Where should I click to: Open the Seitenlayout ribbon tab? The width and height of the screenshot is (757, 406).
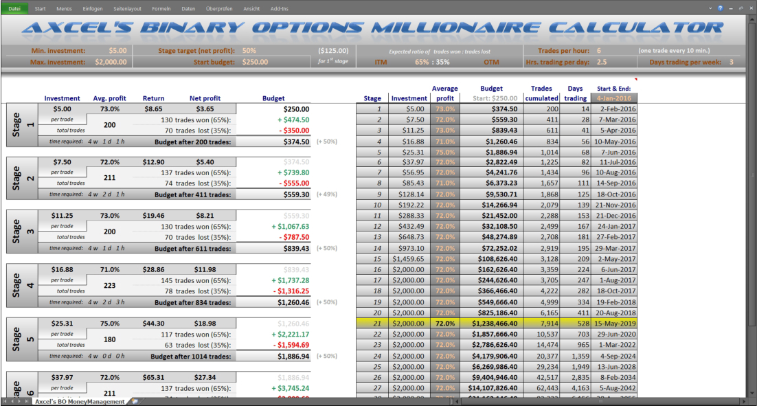[x=126, y=8]
